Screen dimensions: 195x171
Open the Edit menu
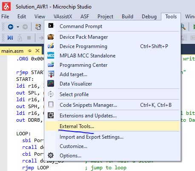pyautogui.click(x=22, y=17)
